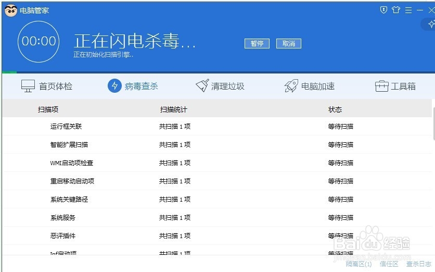Screen dimensions: 435x272
Task: Click the scan progress bar under header
Action: point(219,72)
